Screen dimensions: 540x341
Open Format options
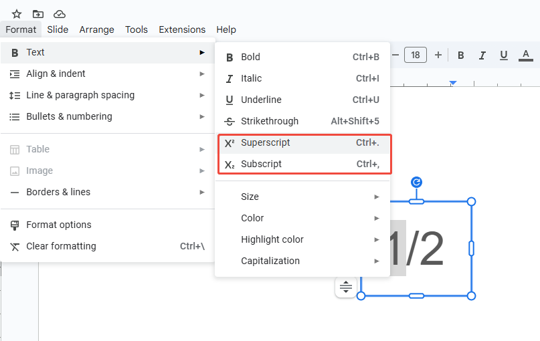point(108,225)
